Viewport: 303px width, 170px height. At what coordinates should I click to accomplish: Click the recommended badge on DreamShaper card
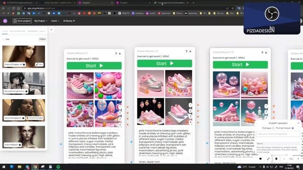35,118
